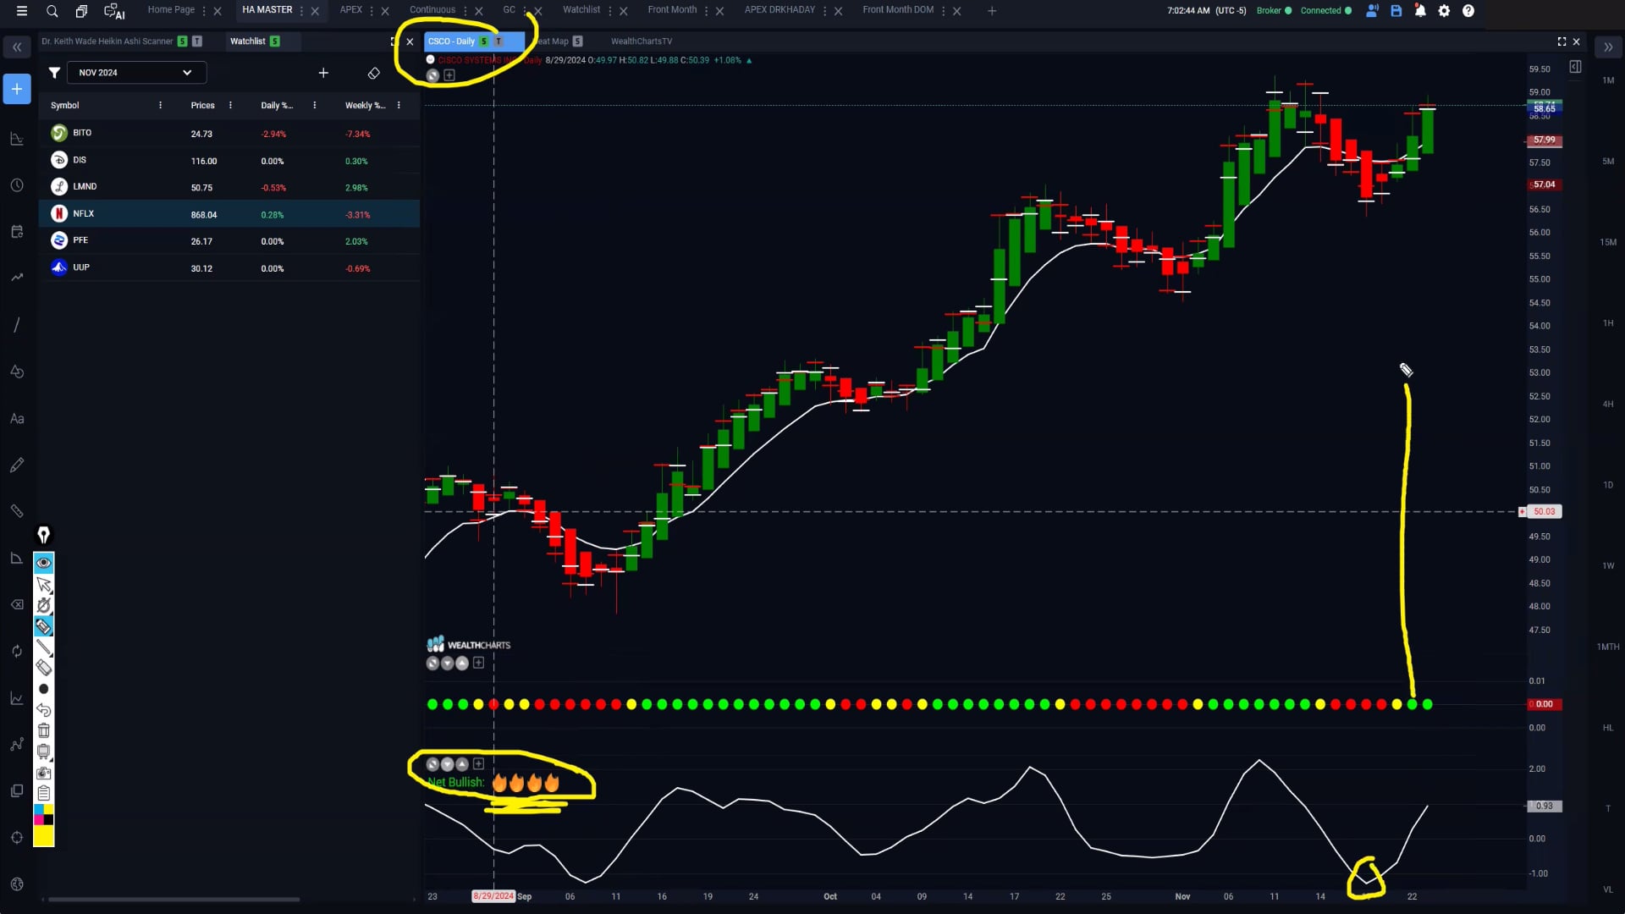The image size is (1625, 914).
Task: Select the BITO row in watchlist
Action: pyautogui.click(x=229, y=134)
